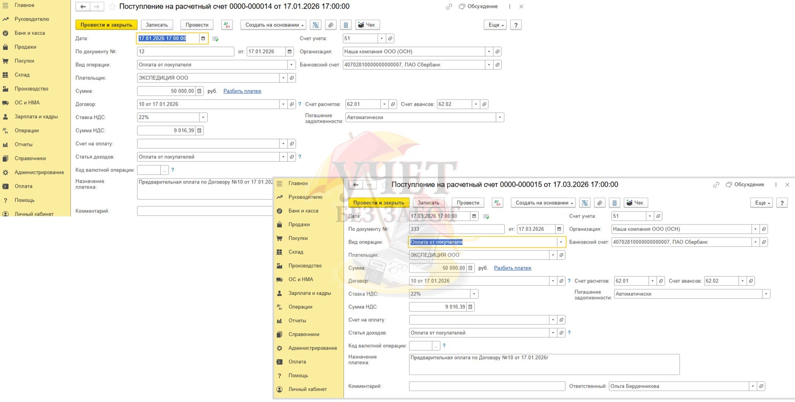The width and height of the screenshot is (795, 402).
Task: Open calendar picker beside Дата 17.01.2026 17:00:00
Action: click(203, 38)
